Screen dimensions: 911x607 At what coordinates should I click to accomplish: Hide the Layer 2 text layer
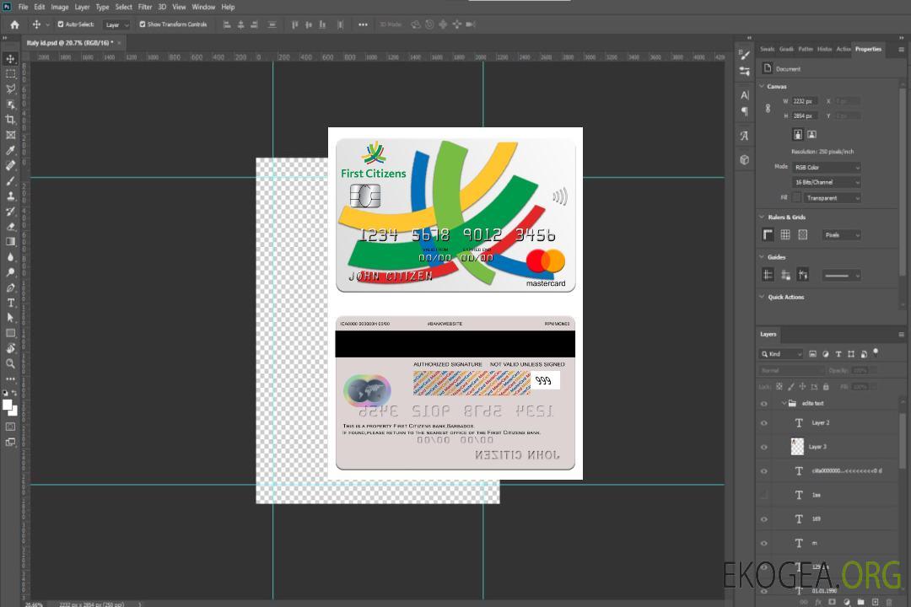[x=764, y=423]
